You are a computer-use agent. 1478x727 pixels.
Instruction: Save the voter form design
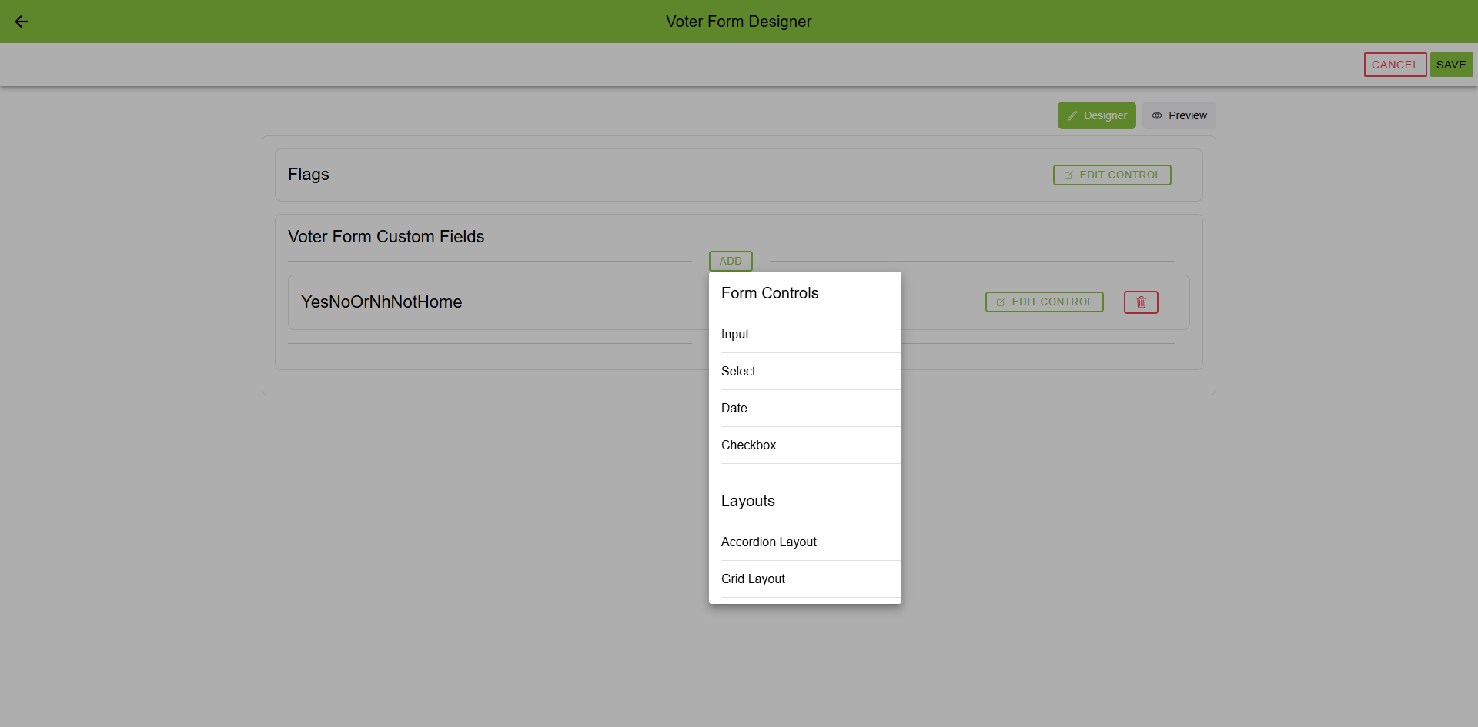pos(1451,65)
